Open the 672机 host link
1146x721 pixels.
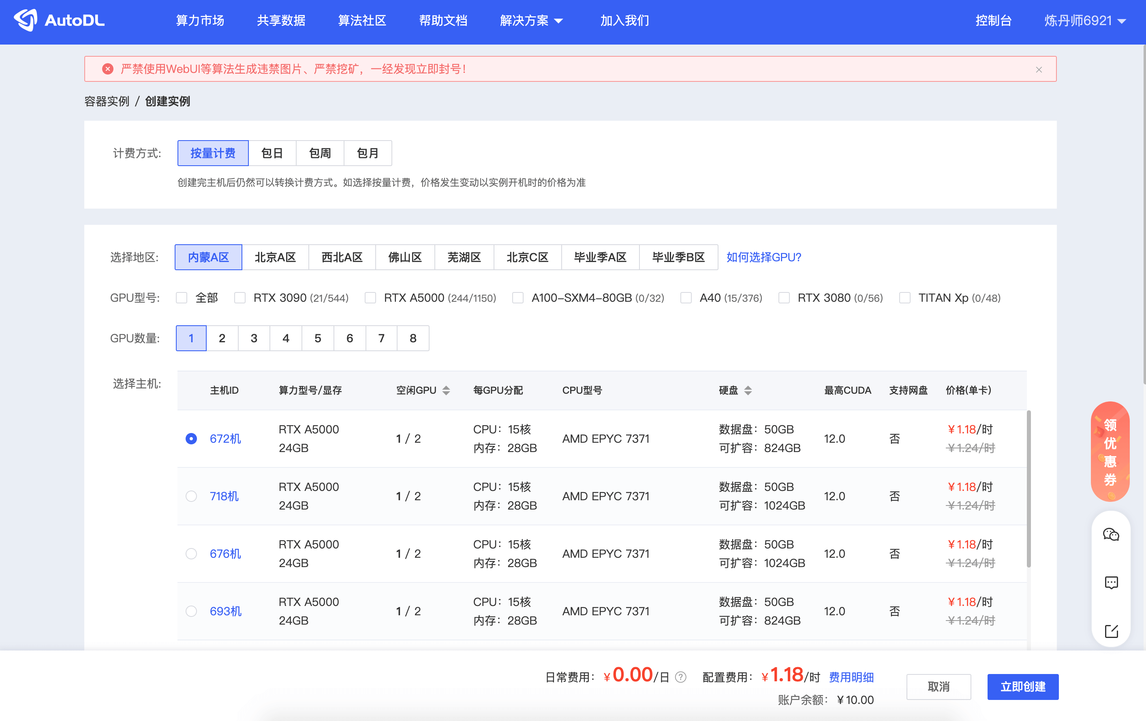(x=225, y=439)
